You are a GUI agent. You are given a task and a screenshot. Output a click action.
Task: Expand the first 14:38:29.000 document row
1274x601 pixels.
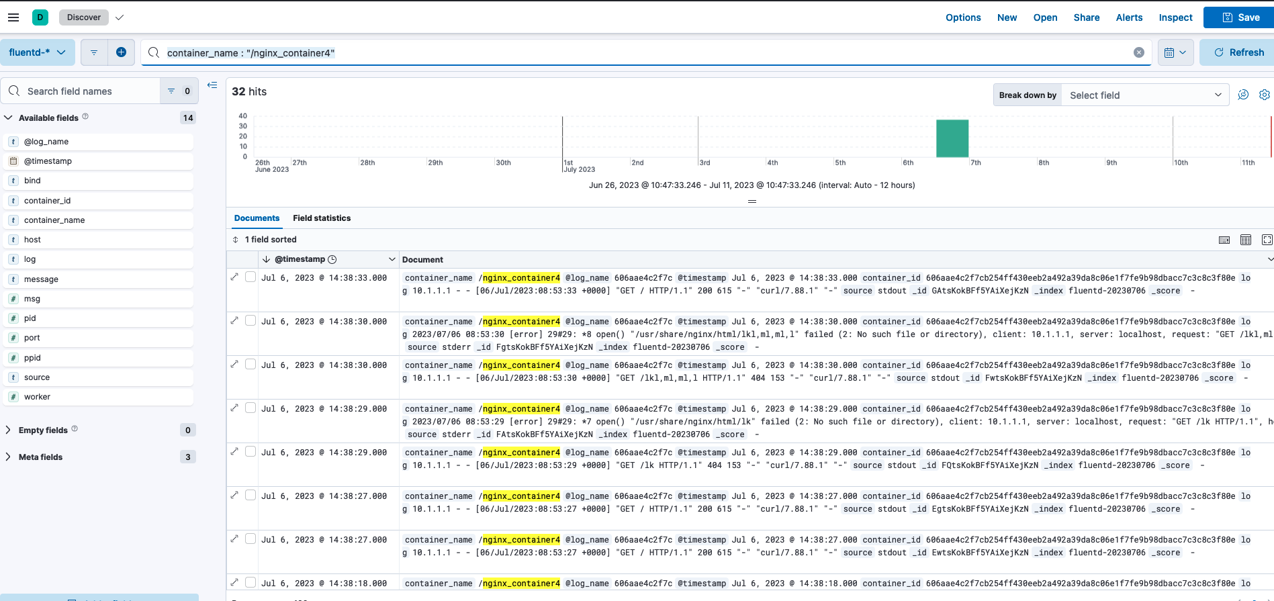(234, 408)
